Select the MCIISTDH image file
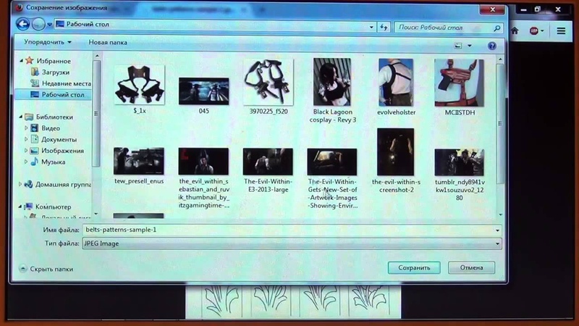Image resolution: width=579 pixels, height=326 pixels. (x=460, y=83)
